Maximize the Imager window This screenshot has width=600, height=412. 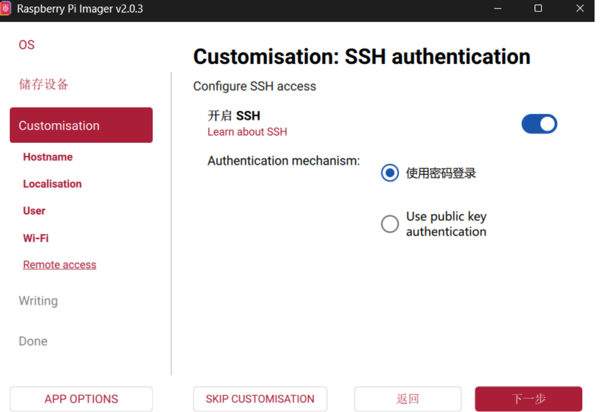(x=538, y=8)
